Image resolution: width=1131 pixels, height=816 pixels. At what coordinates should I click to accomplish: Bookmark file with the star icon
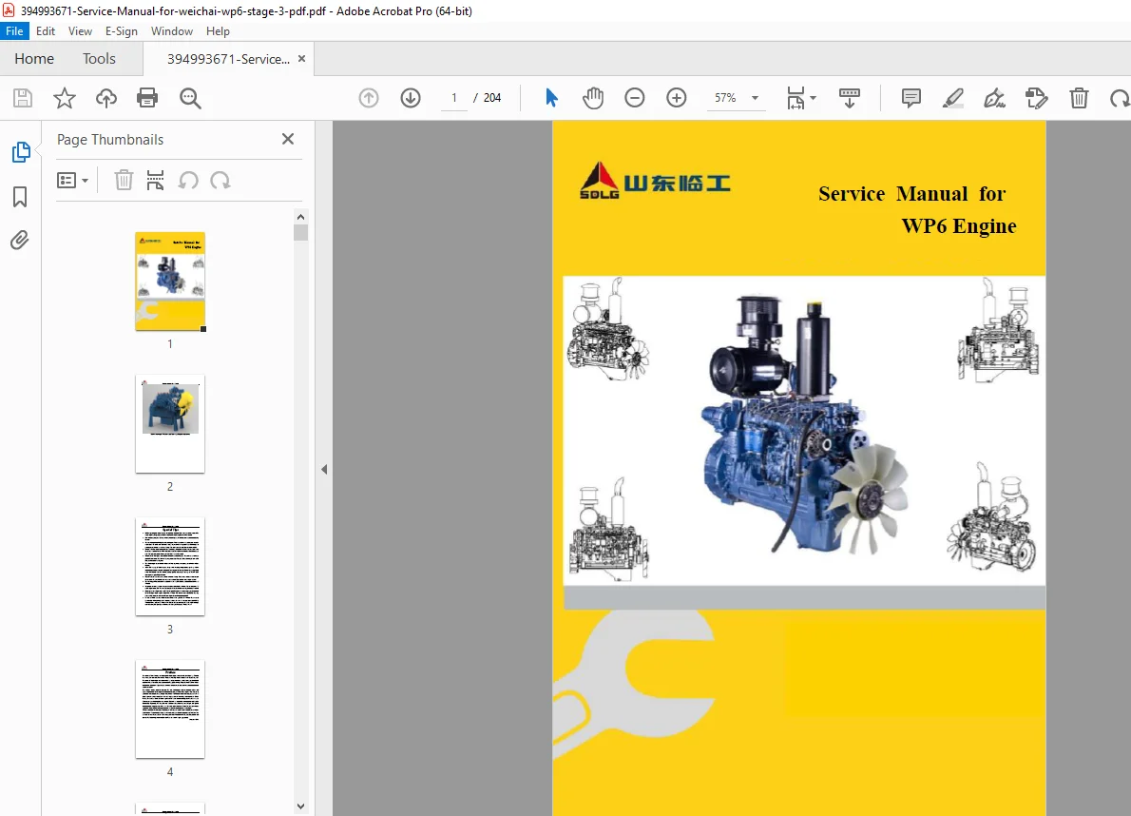[65, 98]
